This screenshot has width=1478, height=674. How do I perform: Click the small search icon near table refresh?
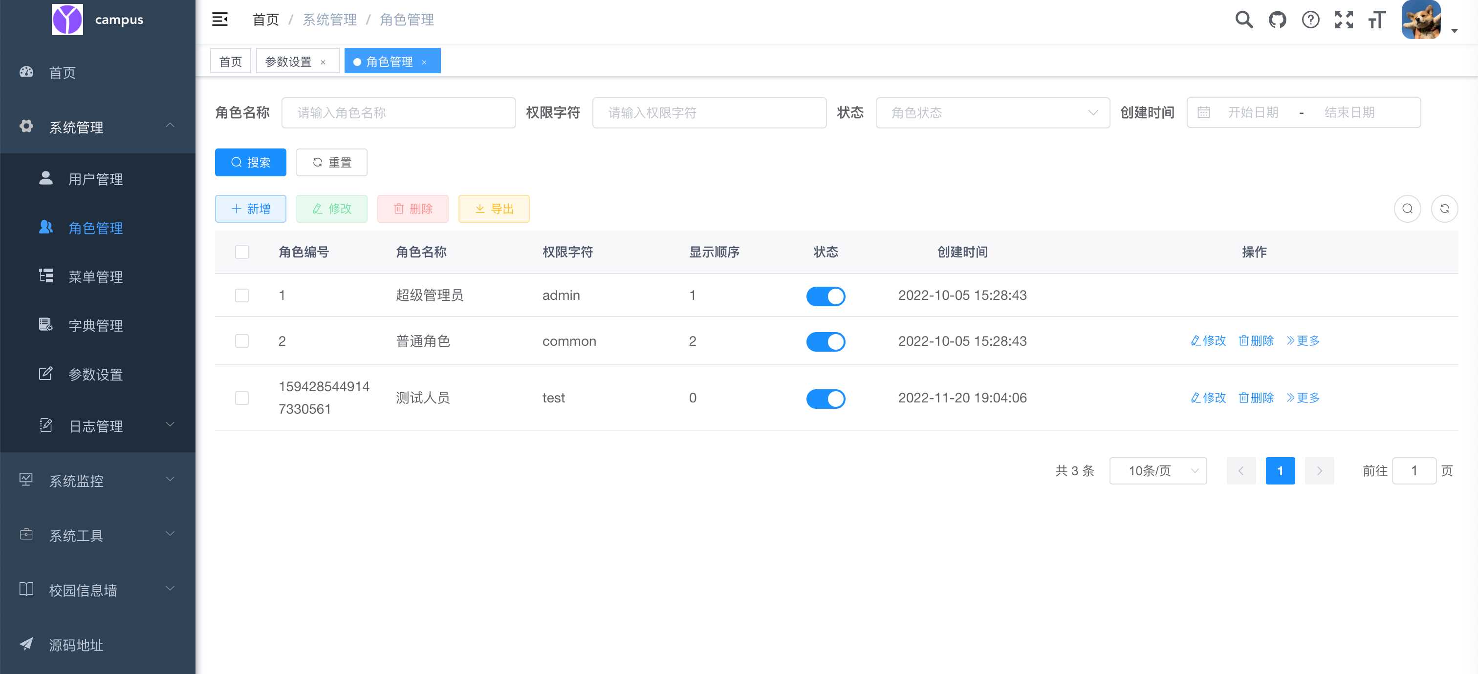click(x=1407, y=208)
